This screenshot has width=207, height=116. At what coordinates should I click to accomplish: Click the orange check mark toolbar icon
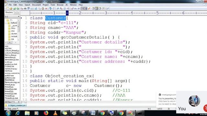click(x=89, y=9)
